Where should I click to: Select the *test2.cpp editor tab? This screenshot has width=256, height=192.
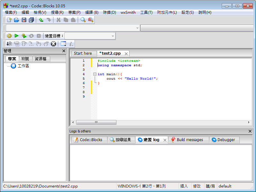pyautogui.click(x=110, y=53)
